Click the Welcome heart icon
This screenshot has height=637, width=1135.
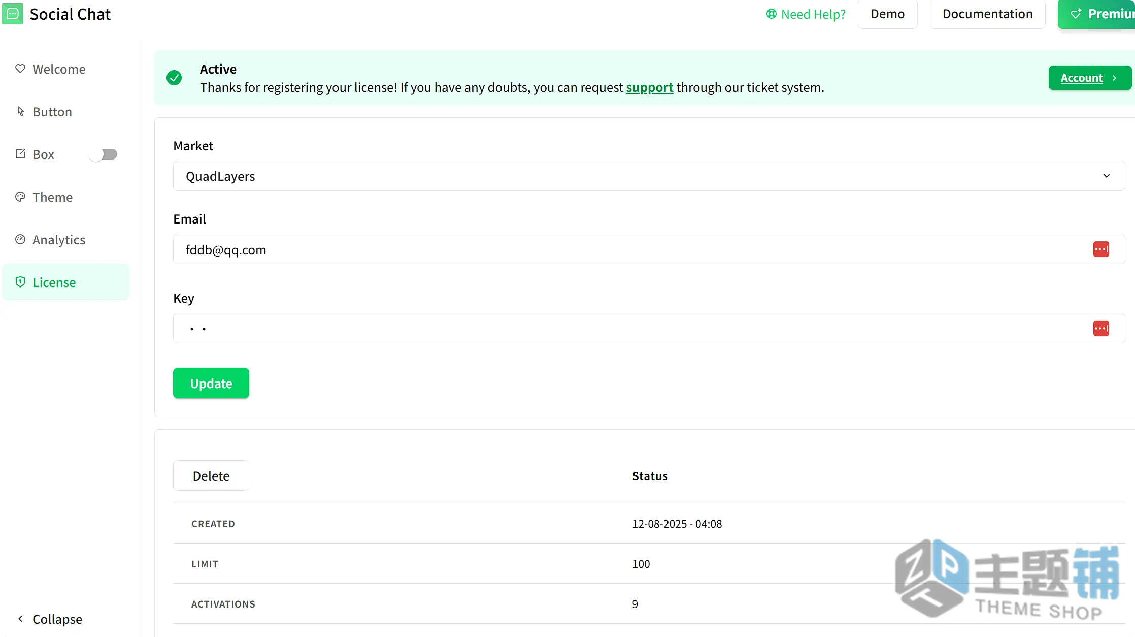(20, 69)
